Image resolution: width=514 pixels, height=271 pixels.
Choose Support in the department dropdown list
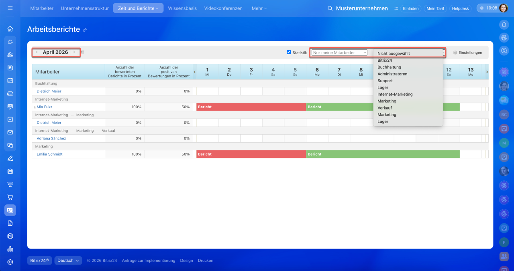coord(385,81)
